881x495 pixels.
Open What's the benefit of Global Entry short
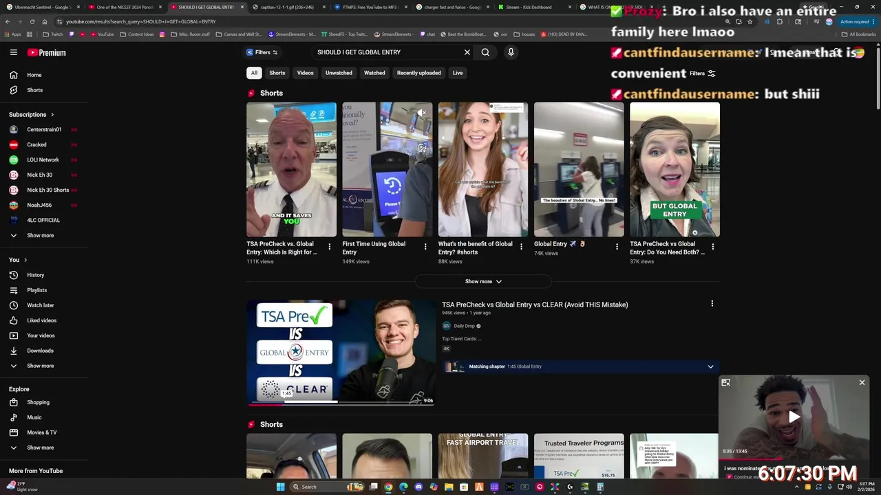coord(482,170)
